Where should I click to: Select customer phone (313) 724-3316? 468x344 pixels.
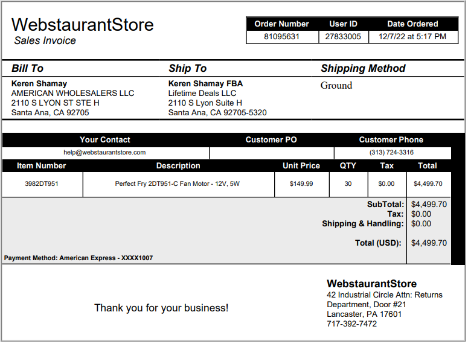393,153
